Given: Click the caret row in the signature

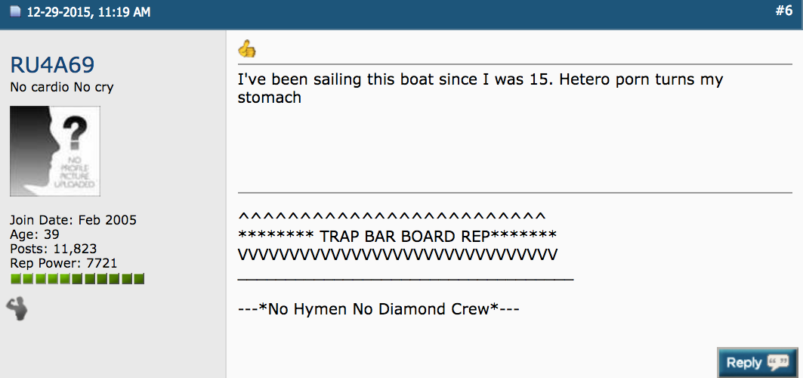Looking at the screenshot, I should click(392, 216).
